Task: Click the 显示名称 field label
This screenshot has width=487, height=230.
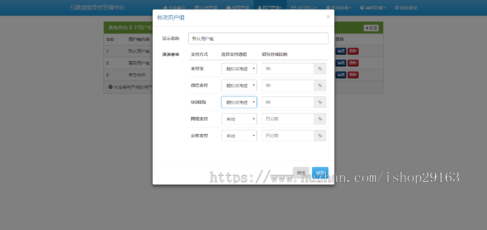Action: pos(170,38)
